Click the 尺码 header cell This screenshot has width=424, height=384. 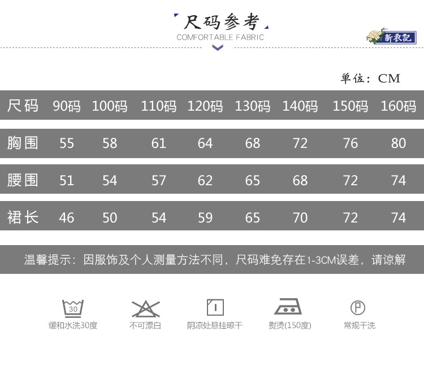pos(23,106)
